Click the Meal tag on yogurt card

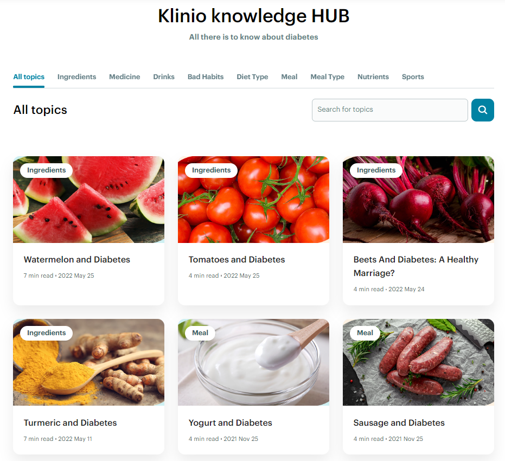point(200,333)
